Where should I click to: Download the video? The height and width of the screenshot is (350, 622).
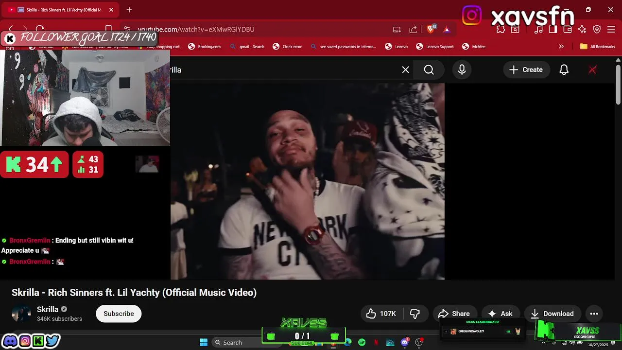pyautogui.click(x=553, y=314)
